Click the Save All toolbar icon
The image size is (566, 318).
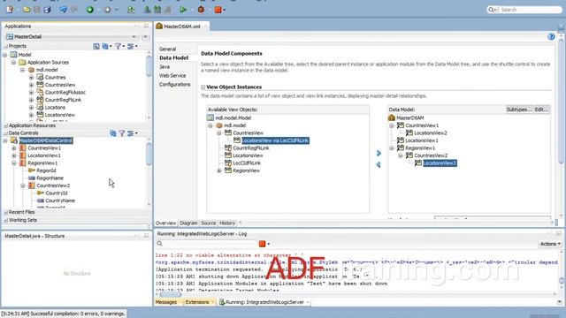click(47, 10)
